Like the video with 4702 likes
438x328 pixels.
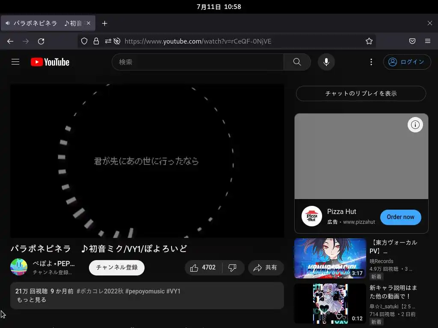coord(203,268)
